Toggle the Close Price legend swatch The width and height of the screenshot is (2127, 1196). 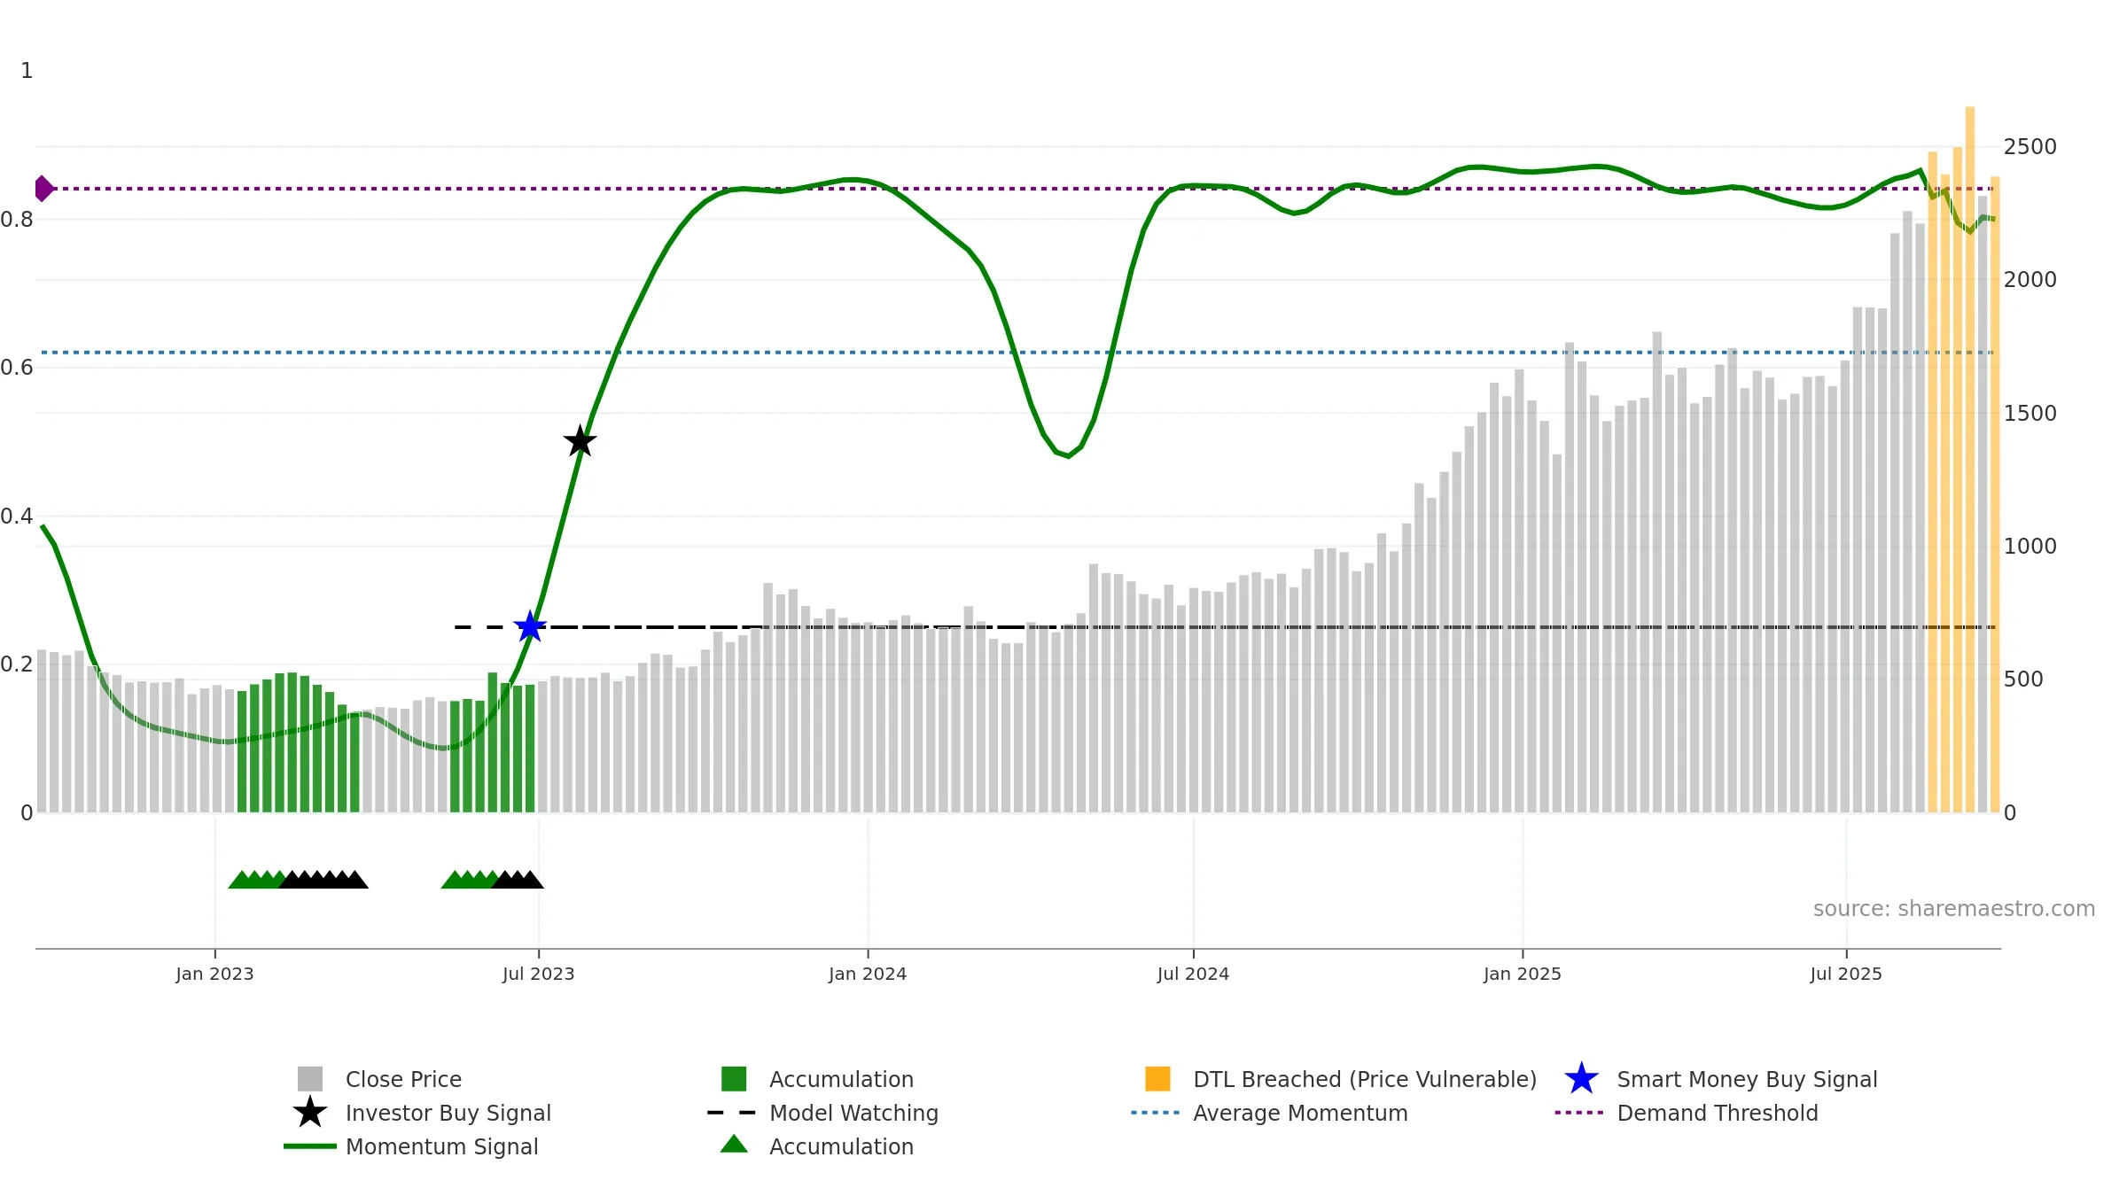[x=310, y=1079]
